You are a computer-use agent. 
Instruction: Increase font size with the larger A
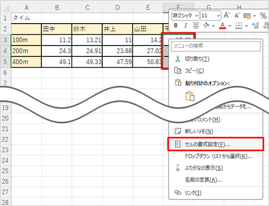pyautogui.click(x=227, y=16)
